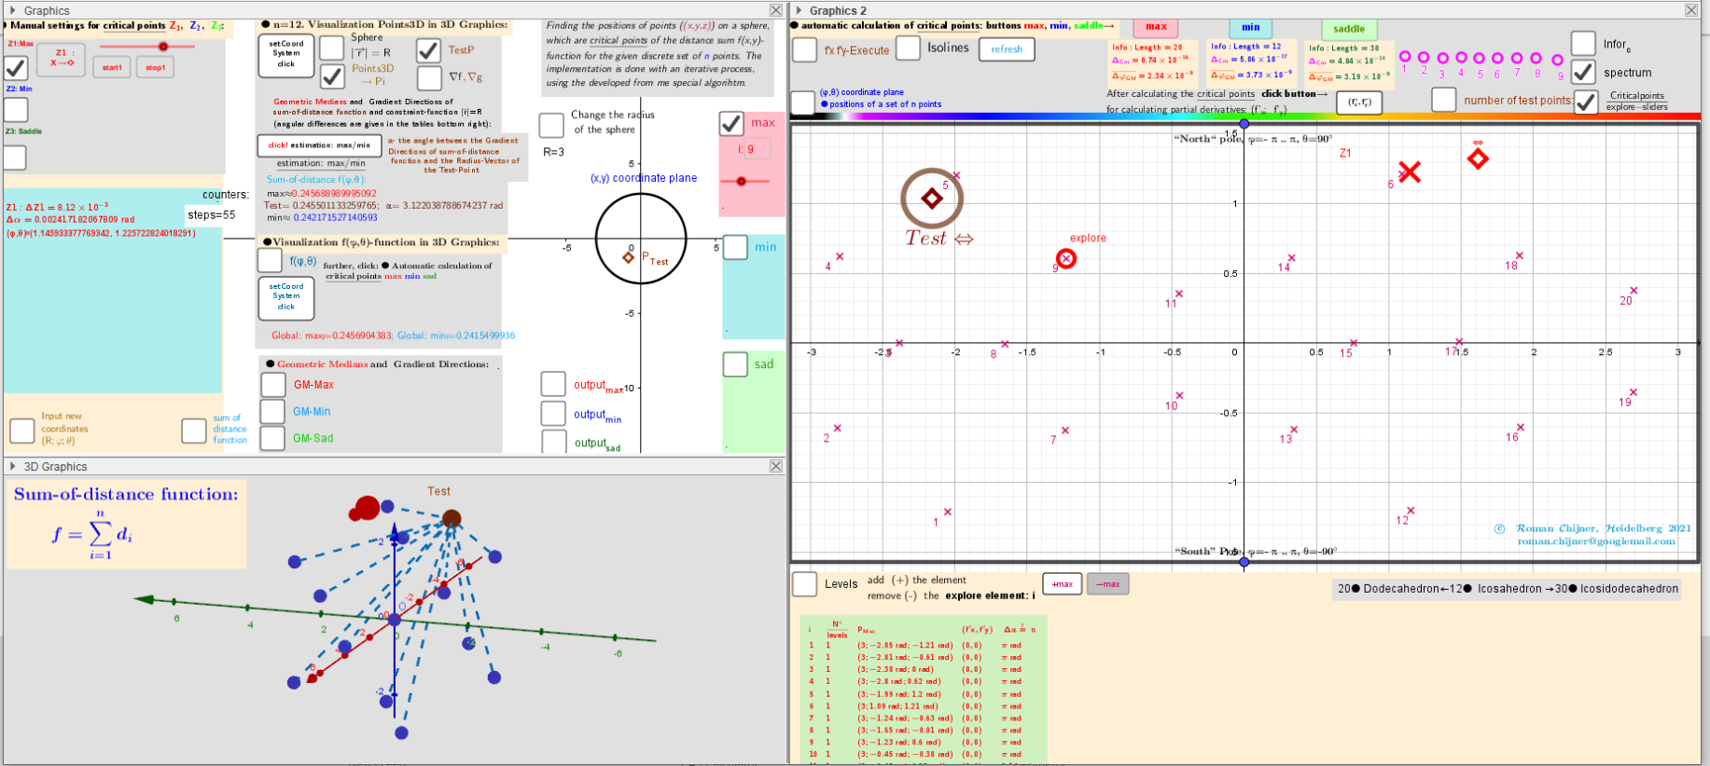Select magenta circle marker numbered 1
Viewport: 1710px width, 766px height.
click(x=1405, y=57)
